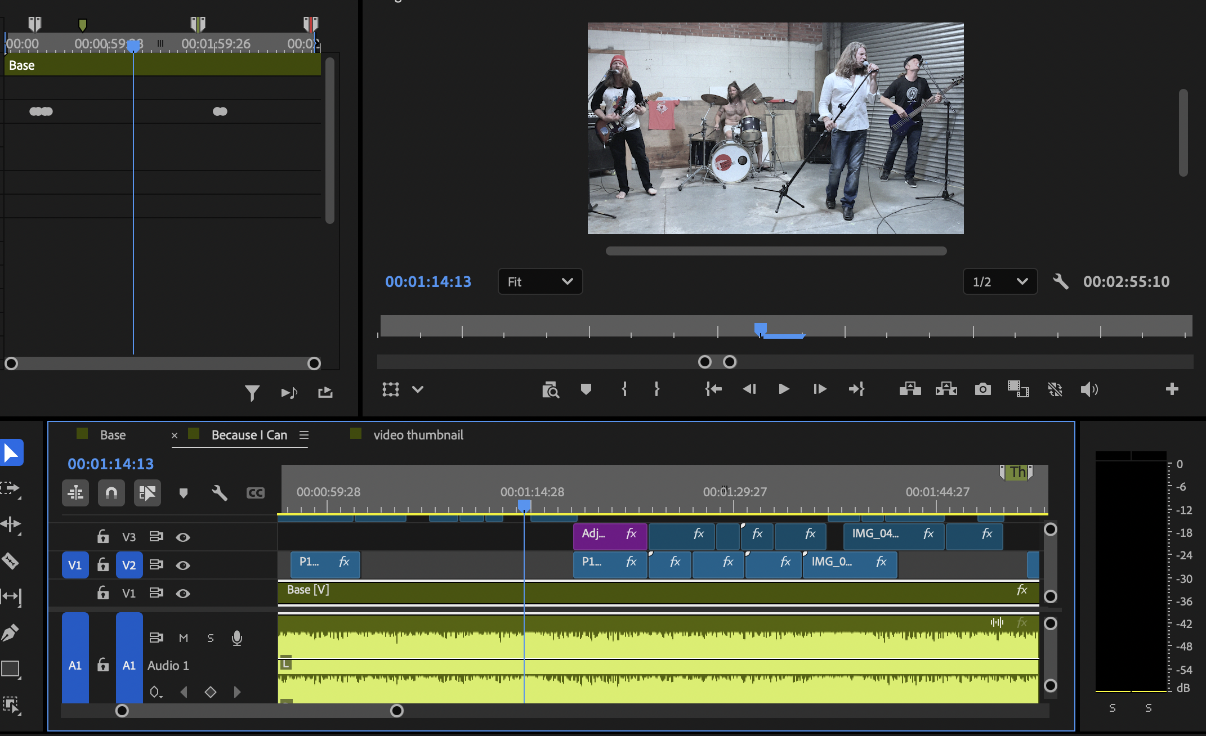Image resolution: width=1206 pixels, height=736 pixels.
Task: Open keyframe display options on Audio 1
Action: tap(156, 692)
